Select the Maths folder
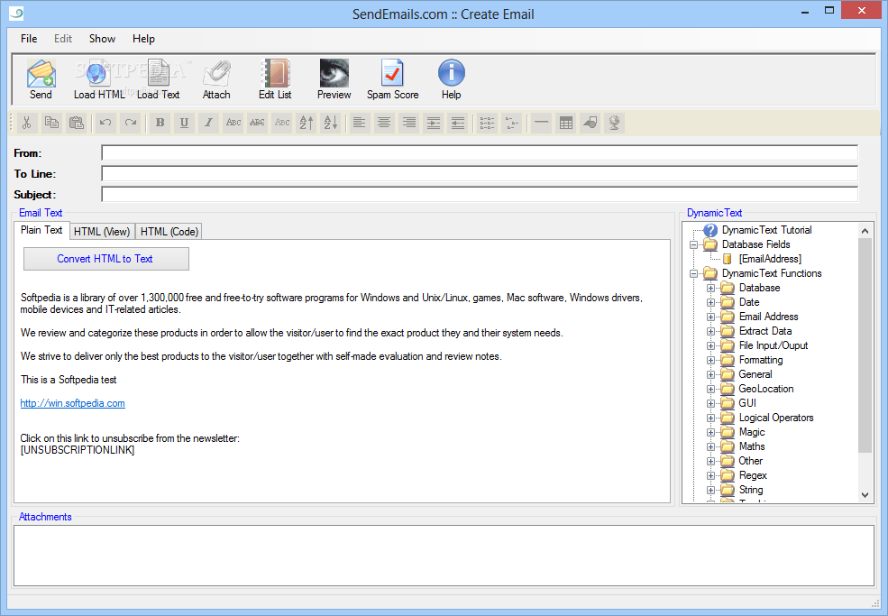 (752, 446)
